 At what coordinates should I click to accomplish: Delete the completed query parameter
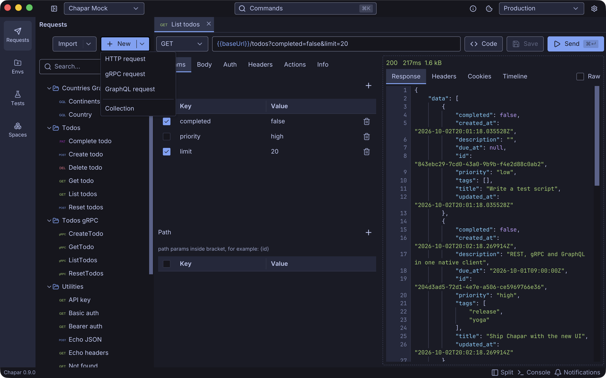pos(367,121)
